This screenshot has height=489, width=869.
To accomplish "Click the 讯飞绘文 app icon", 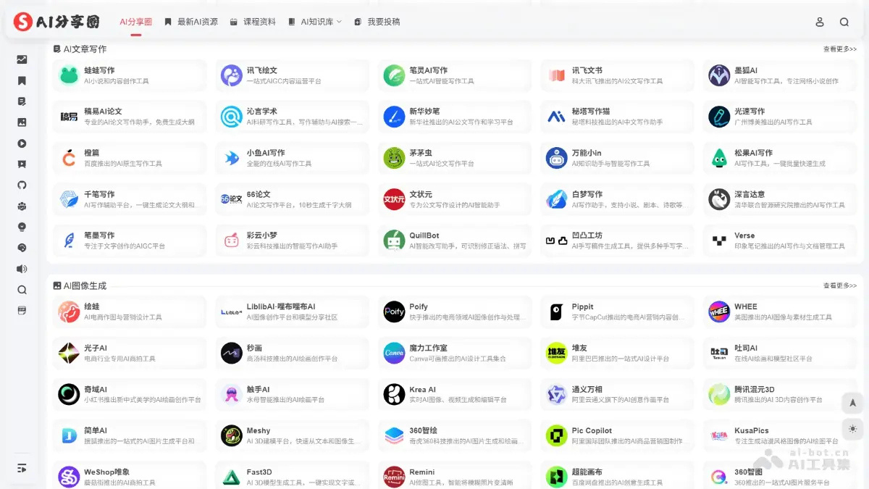I will pyautogui.click(x=232, y=75).
